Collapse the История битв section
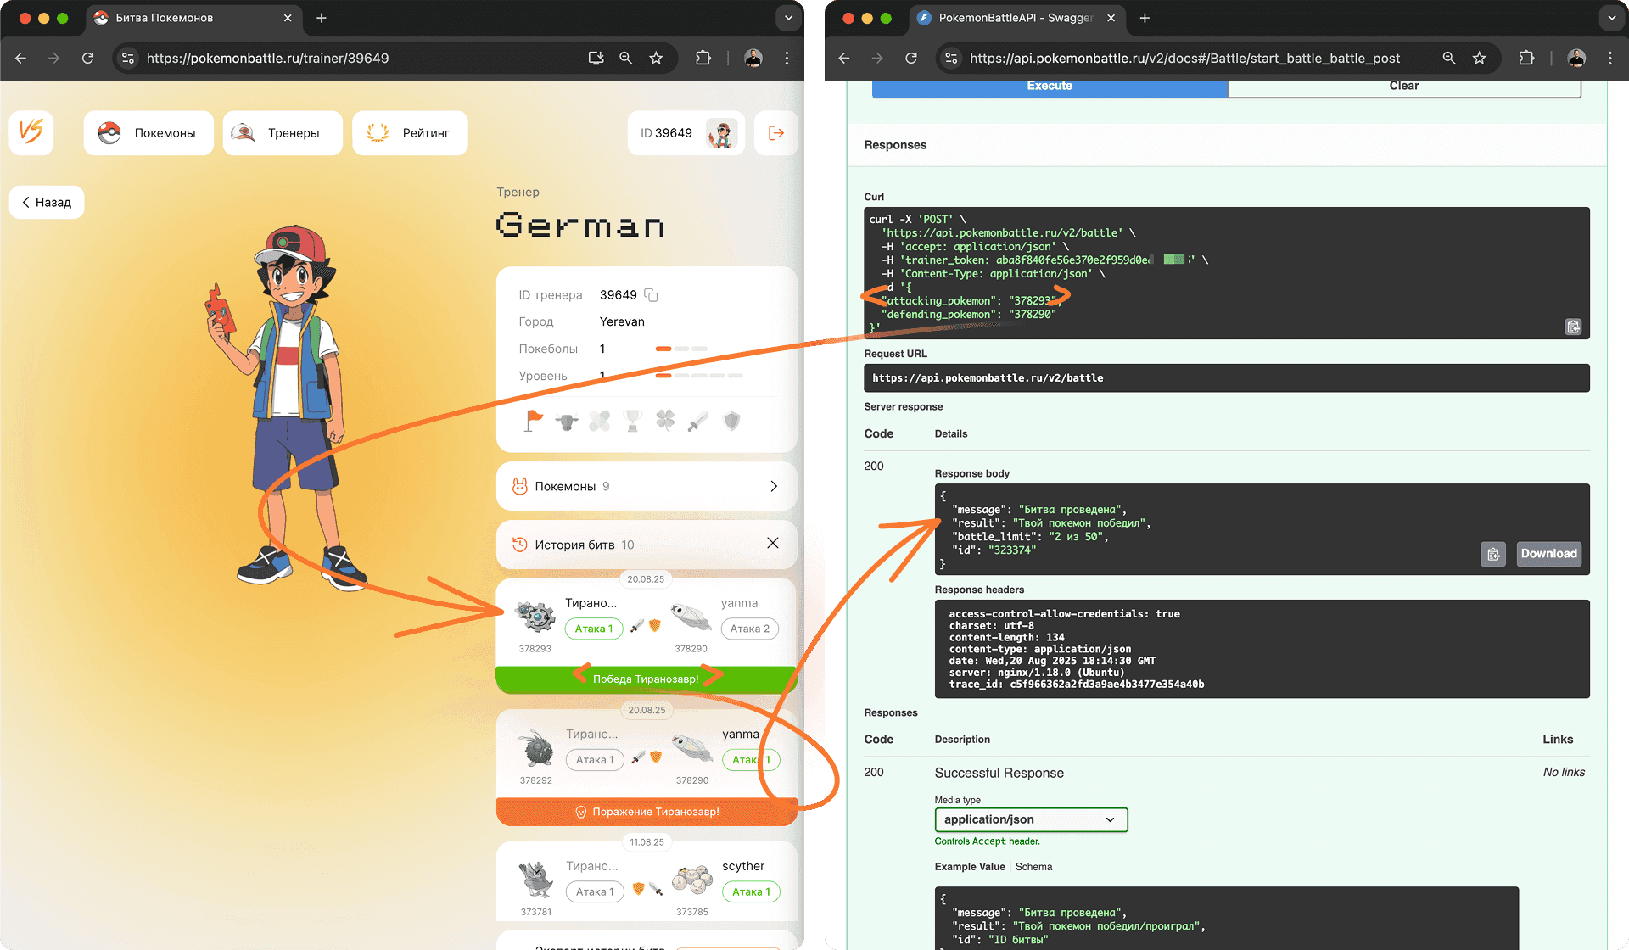1629x950 pixels. point(772,543)
